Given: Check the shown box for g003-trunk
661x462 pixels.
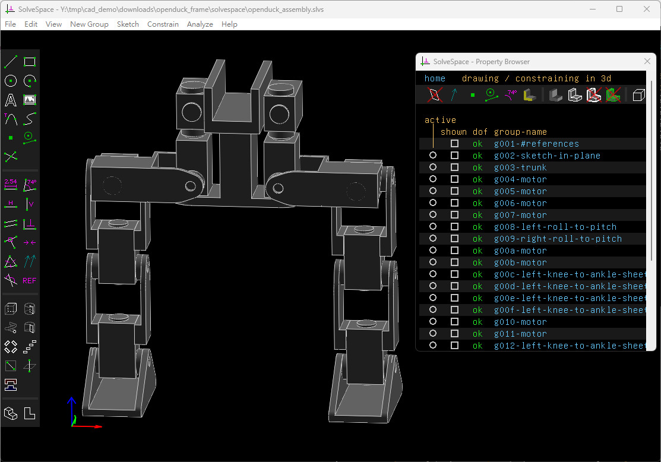Looking at the screenshot, I should [x=454, y=167].
